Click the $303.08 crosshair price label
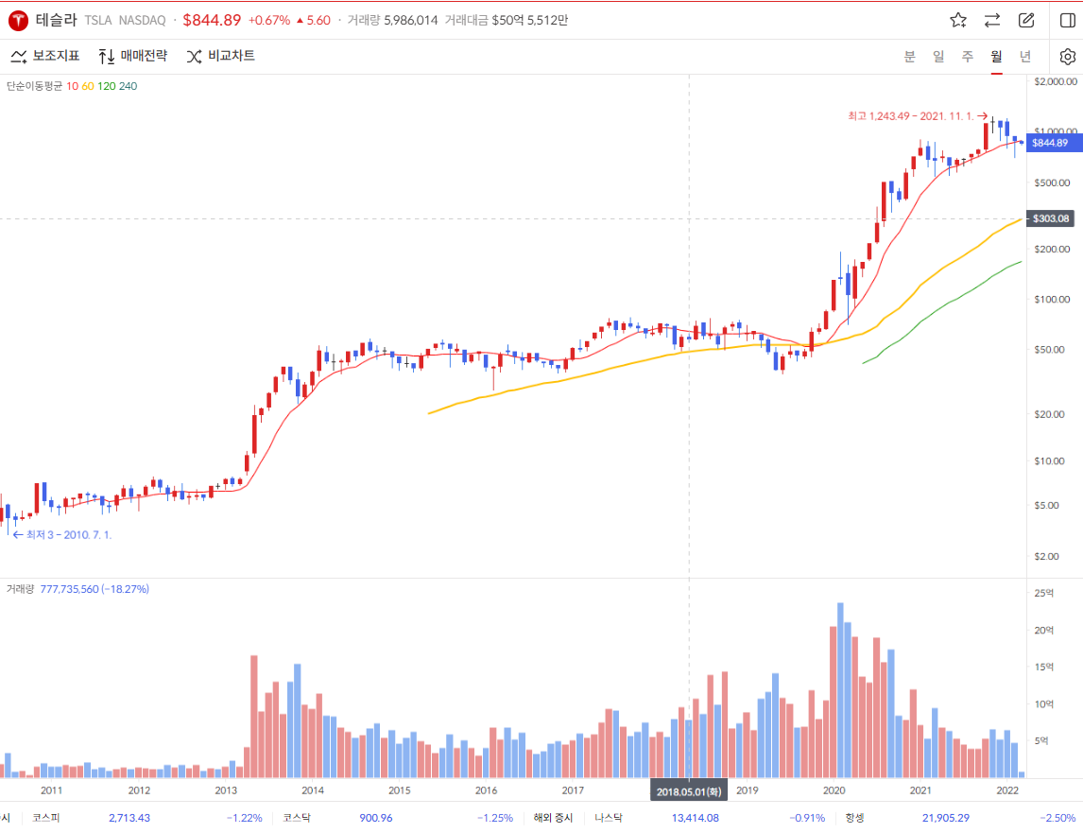Image resolution: width=1083 pixels, height=833 pixels. tap(1051, 218)
